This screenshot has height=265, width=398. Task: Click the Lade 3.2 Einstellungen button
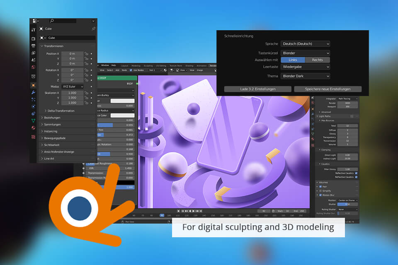[257, 89]
